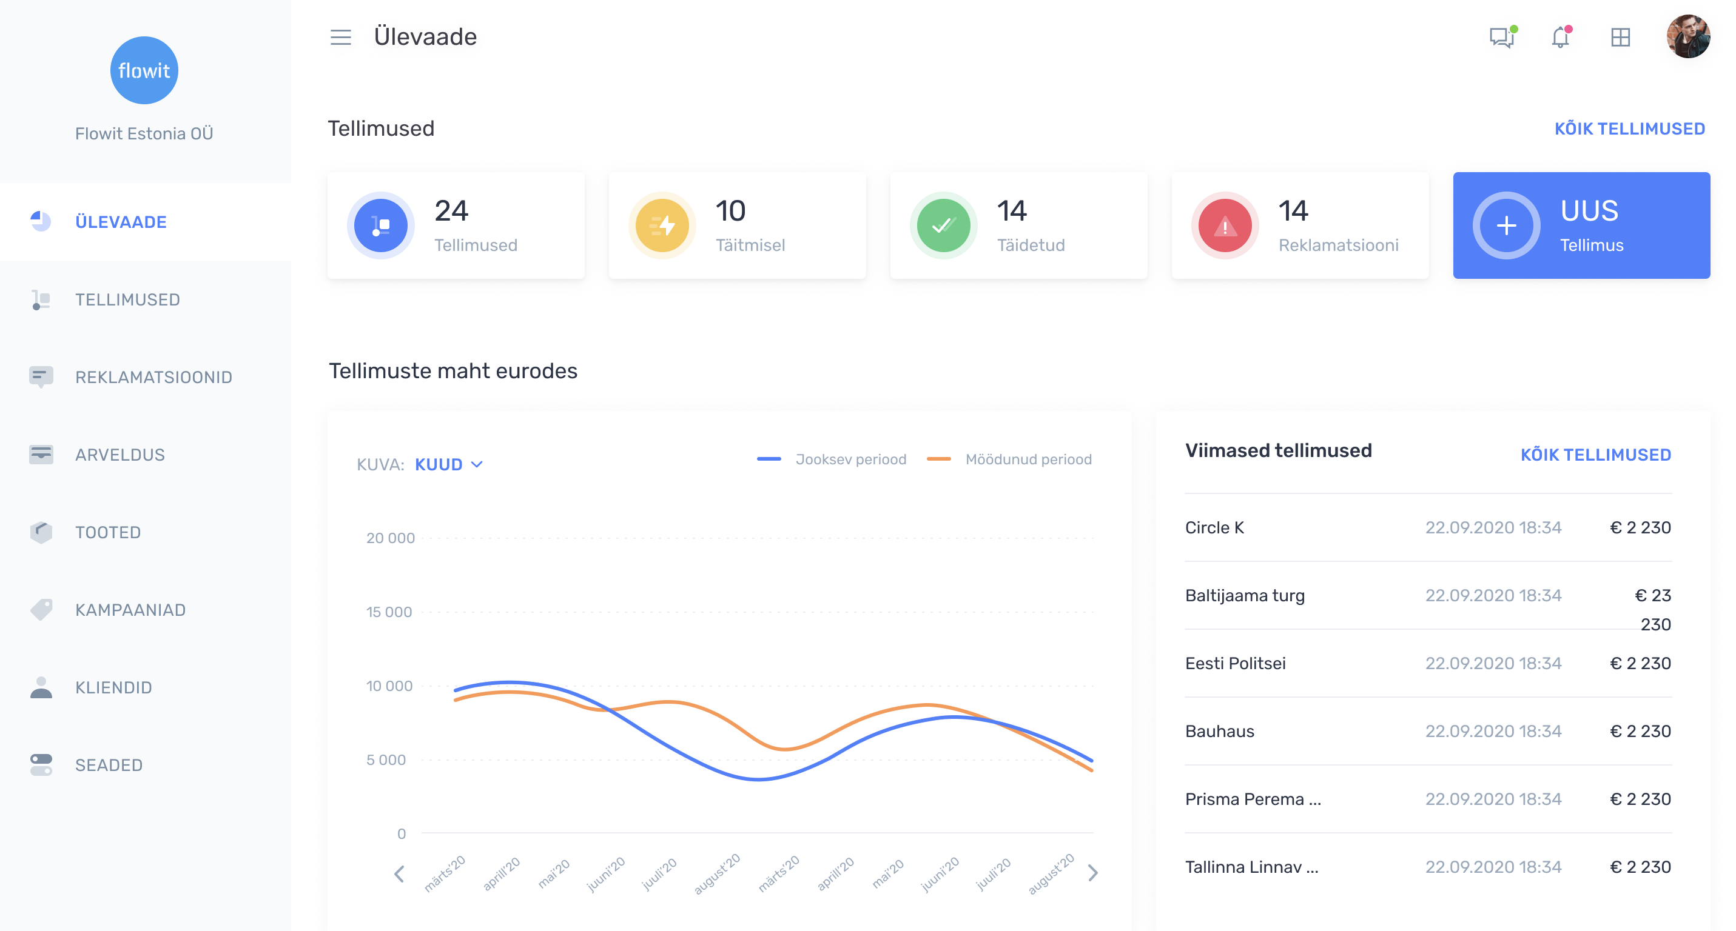Click the Circle K order row
This screenshot has height=931, width=1736.
point(1428,527)
